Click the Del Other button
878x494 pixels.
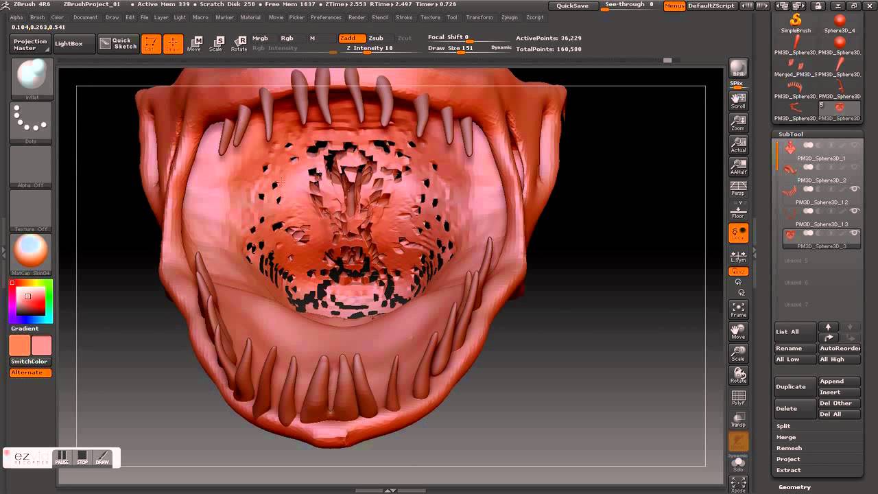[x=840, y=403]
